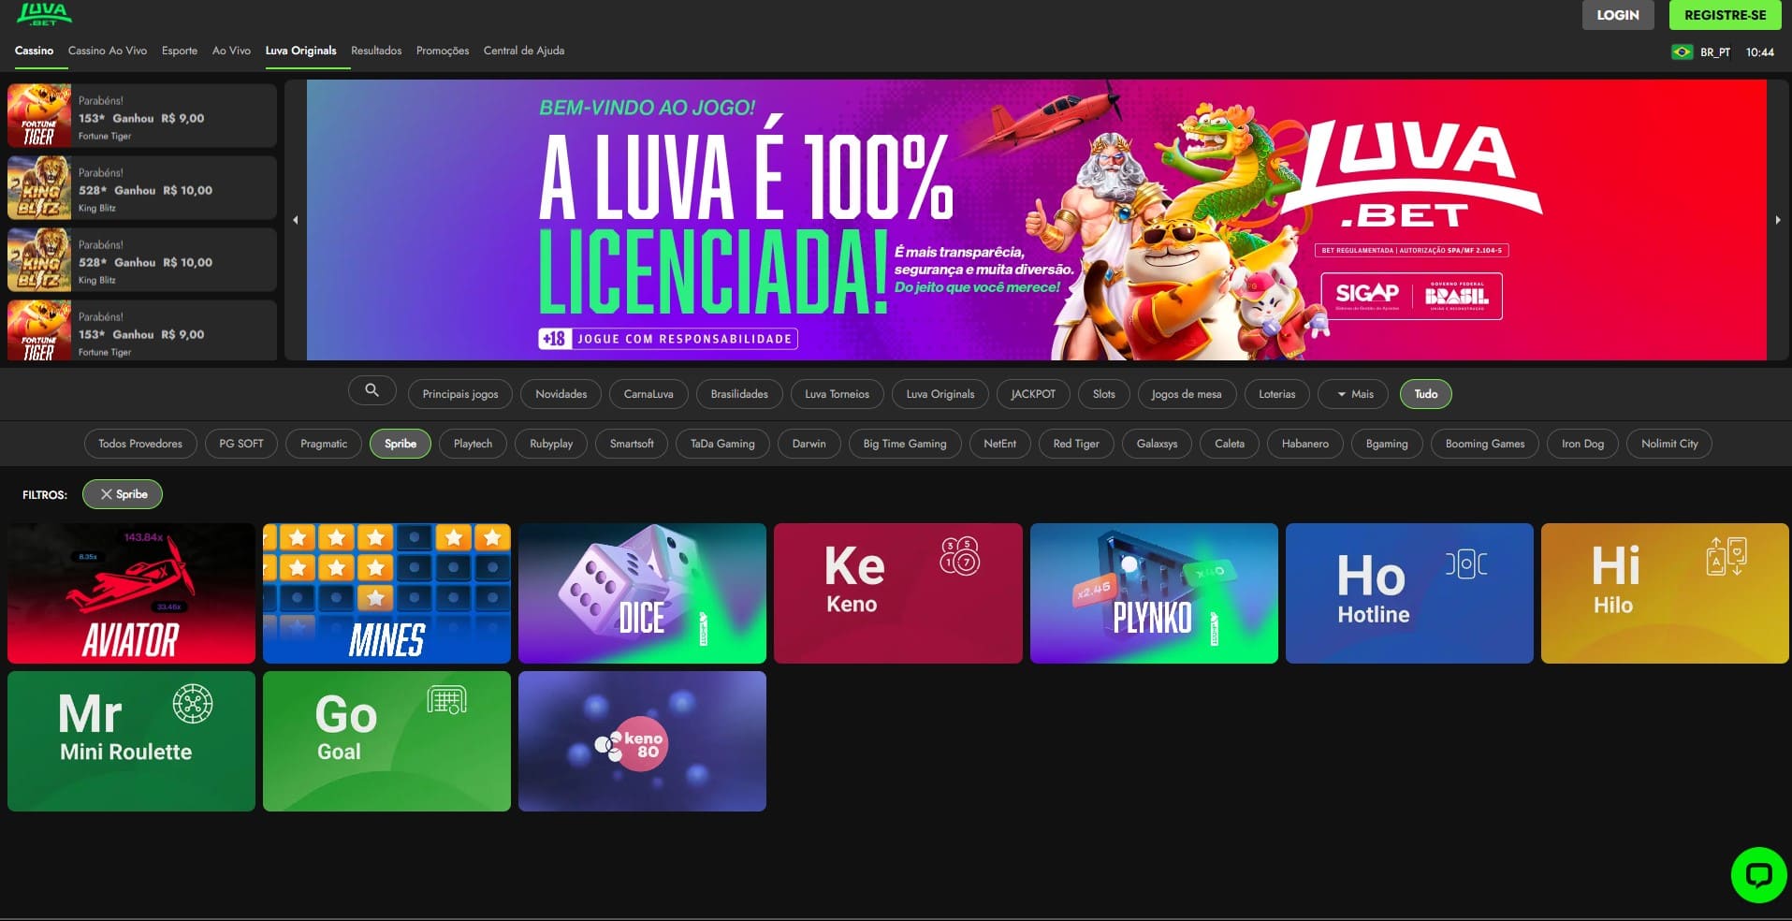Open the Loterias category
Image resolution: width=1792 pixels, height=921 pixels.
point(1277,394)
